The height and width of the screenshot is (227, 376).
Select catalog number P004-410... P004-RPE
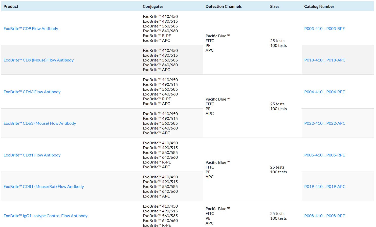click(x=324, y=92)
